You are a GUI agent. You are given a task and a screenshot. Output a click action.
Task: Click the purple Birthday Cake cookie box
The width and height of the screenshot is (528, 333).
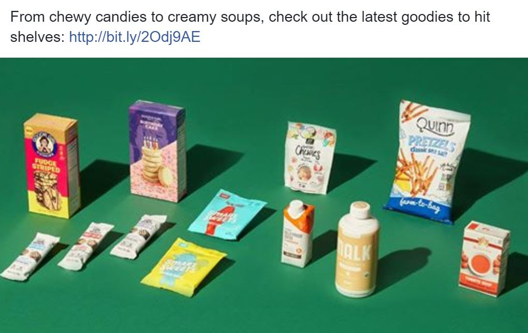157,151
